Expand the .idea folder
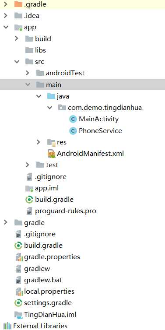Screen dimensions: 165x330 [x=6, y=16]
